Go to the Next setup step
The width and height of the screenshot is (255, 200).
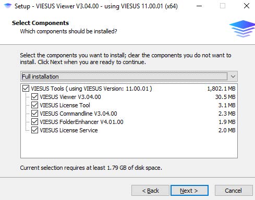point(189,191)
